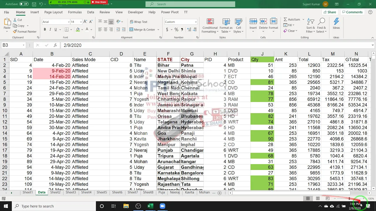376x211 pixels.
Task: Switch to the Sheet2 worksheet tab
Action: pos(55,193)
